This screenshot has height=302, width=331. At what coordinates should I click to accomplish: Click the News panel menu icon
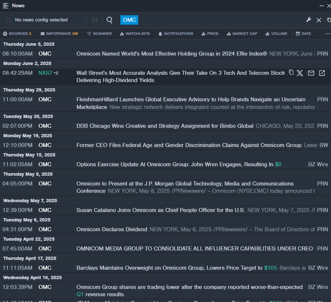tap(6, 6)
